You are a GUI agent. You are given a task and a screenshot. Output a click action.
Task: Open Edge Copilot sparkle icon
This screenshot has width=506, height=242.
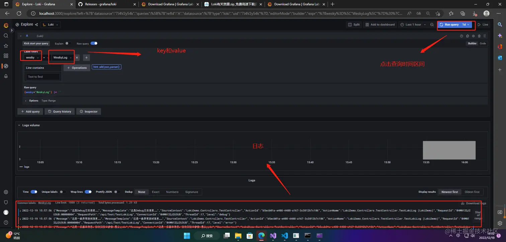click(x=500, y=35)
